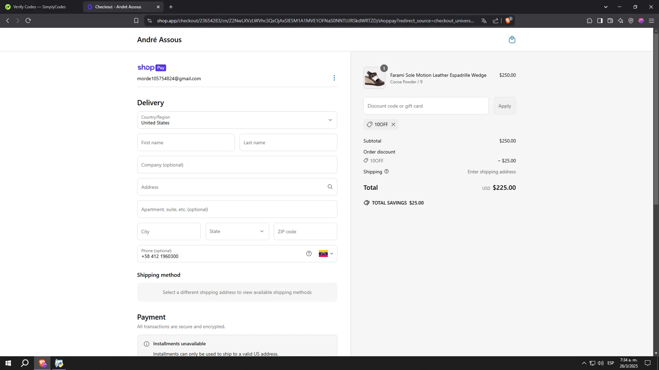Open the Windows notification center
Viewport: 659px width, 370px height.
tap(648, 363)
